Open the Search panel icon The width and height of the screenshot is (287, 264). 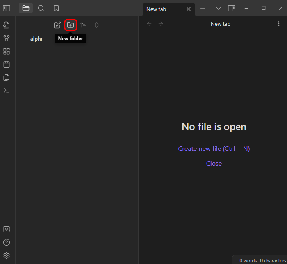[41, 8]
